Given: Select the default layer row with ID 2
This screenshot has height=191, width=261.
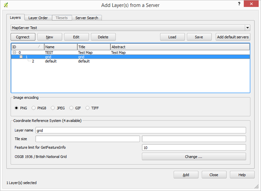Looking at the screenshot, I should point(130,61).
